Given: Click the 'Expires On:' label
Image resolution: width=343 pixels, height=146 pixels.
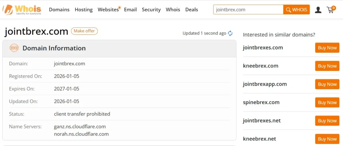Looking at the screenshot, I should tap(22, 89).
